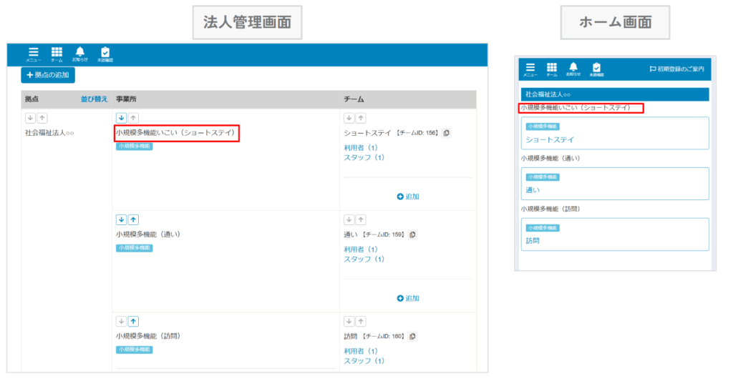Click 社会福祉法人○○ header on home screen

pyautogui.click(x=615, y=94)
